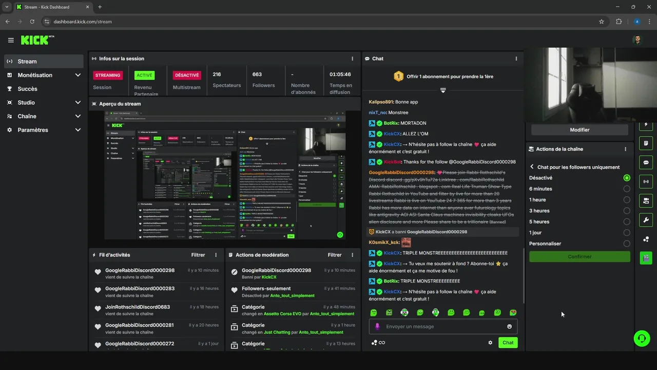Select the 3 heures radio option
Viewport: 657px width, 370px height.
click(x=627, y=211)
